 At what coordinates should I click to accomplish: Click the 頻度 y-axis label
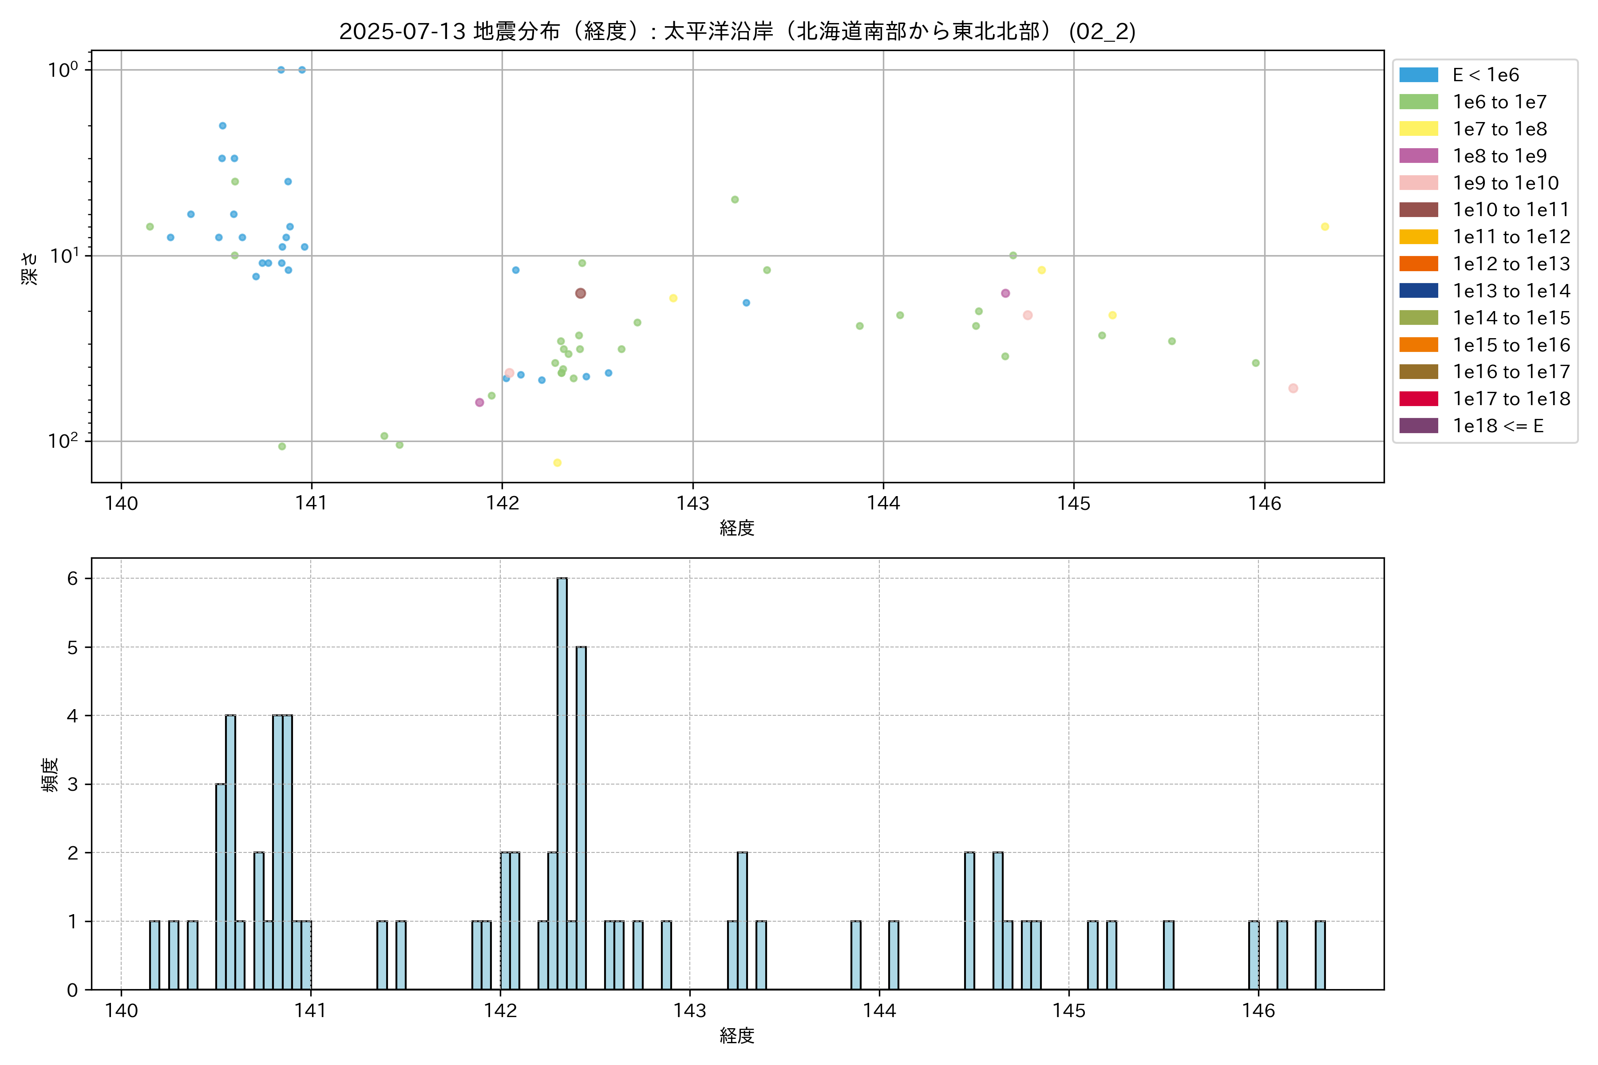tap(50, 774)
